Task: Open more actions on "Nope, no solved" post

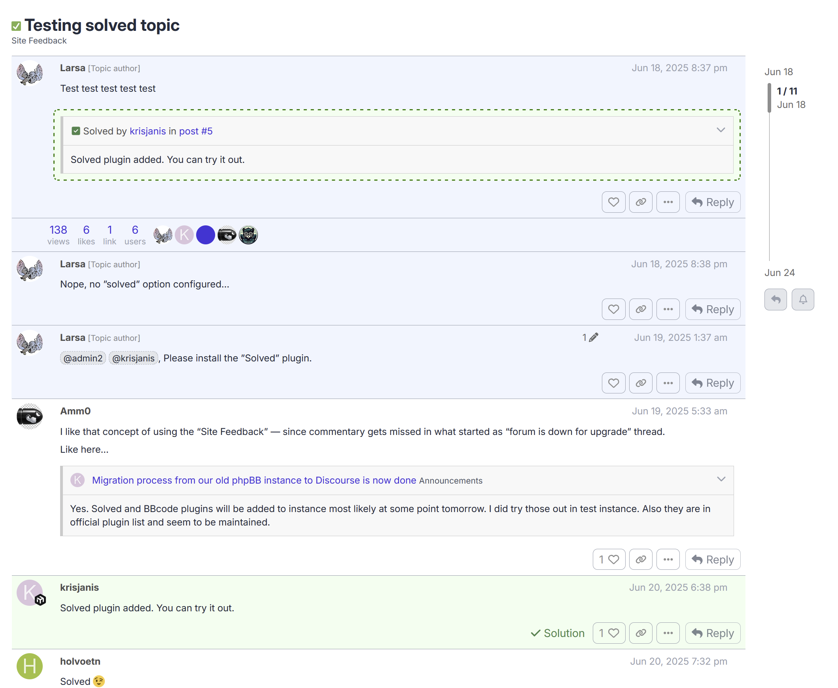Action: 668,309
